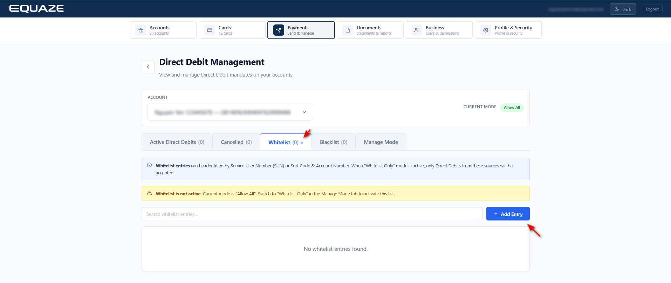Focus the Search whitelist entries field
The height and width of the screenshot is (283, 671).
point(312,214)
